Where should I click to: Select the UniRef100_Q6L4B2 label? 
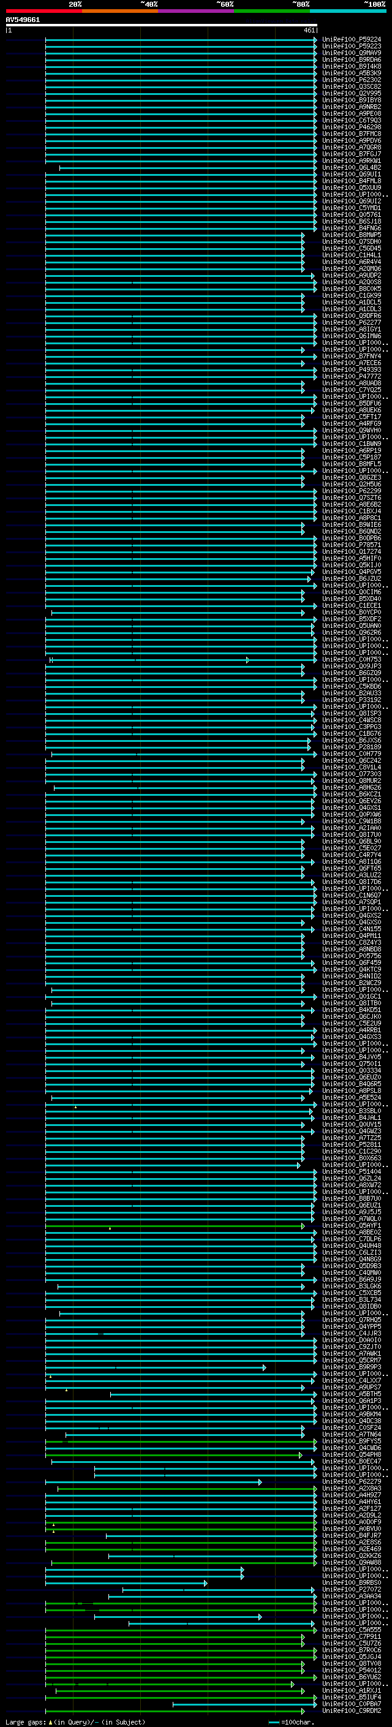point(352,168)
